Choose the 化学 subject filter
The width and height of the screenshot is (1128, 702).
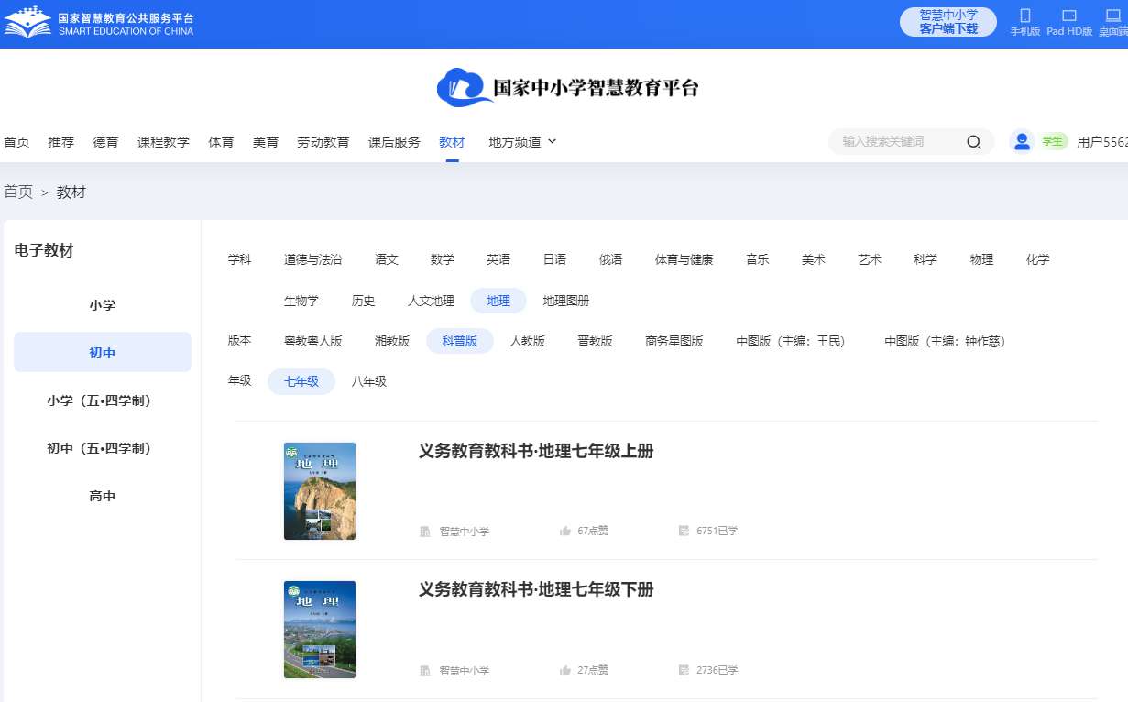[1038, 259]
